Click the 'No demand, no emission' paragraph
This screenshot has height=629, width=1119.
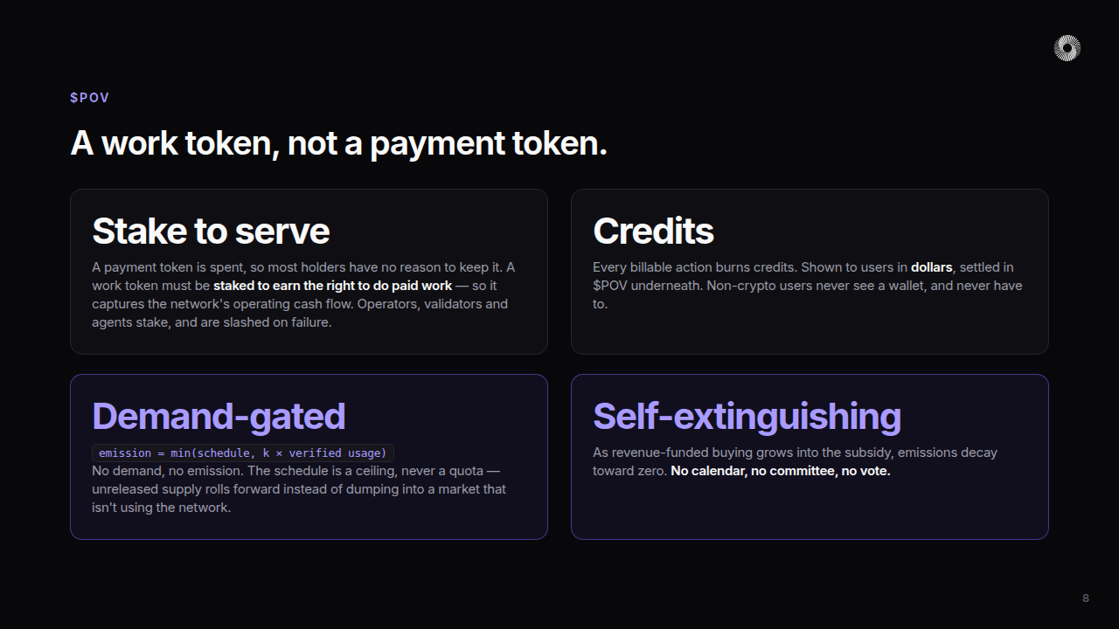[299, 489]
